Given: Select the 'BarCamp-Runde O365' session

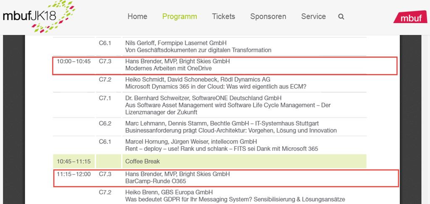Looking at the screenshot, I should 155,181.
